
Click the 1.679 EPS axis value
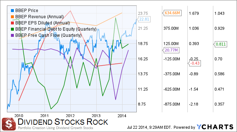click(194, 13)
